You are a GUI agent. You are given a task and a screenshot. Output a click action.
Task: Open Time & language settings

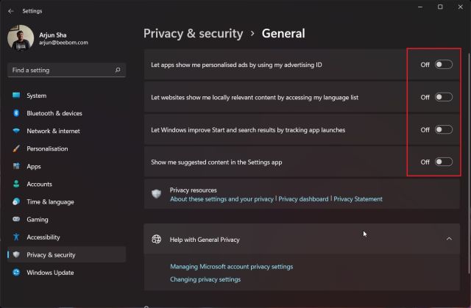[66, 201]
